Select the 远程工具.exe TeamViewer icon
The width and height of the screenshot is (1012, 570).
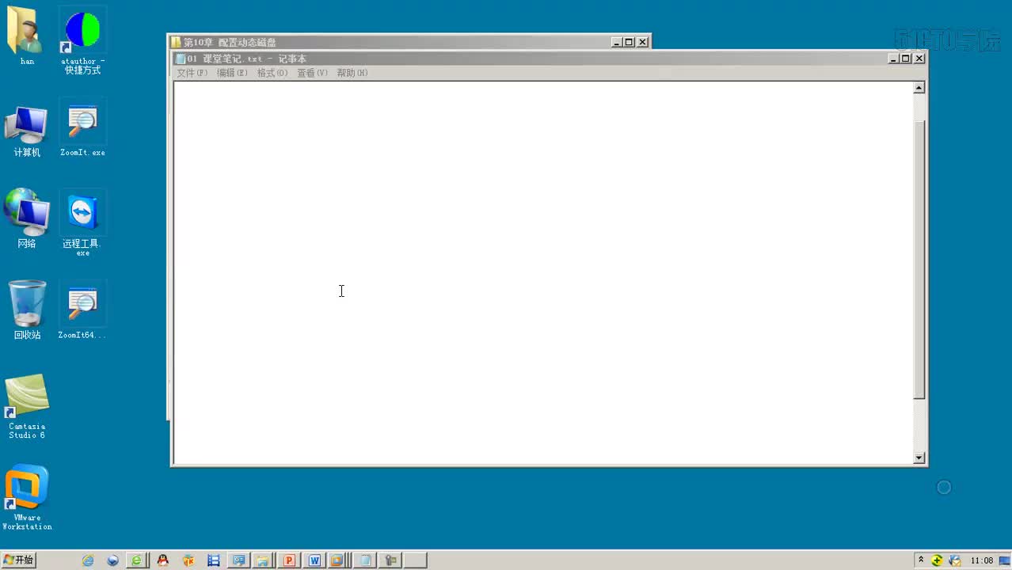coord(82,224)
